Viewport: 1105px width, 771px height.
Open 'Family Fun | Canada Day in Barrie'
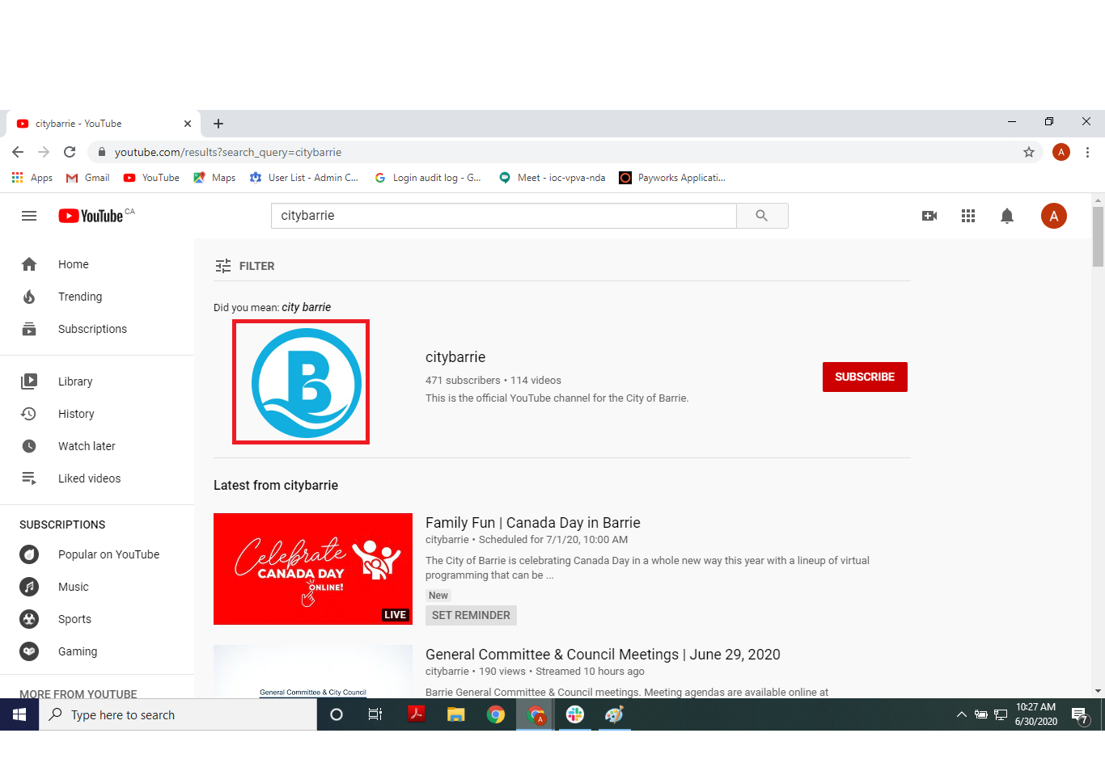click(533, 523)
